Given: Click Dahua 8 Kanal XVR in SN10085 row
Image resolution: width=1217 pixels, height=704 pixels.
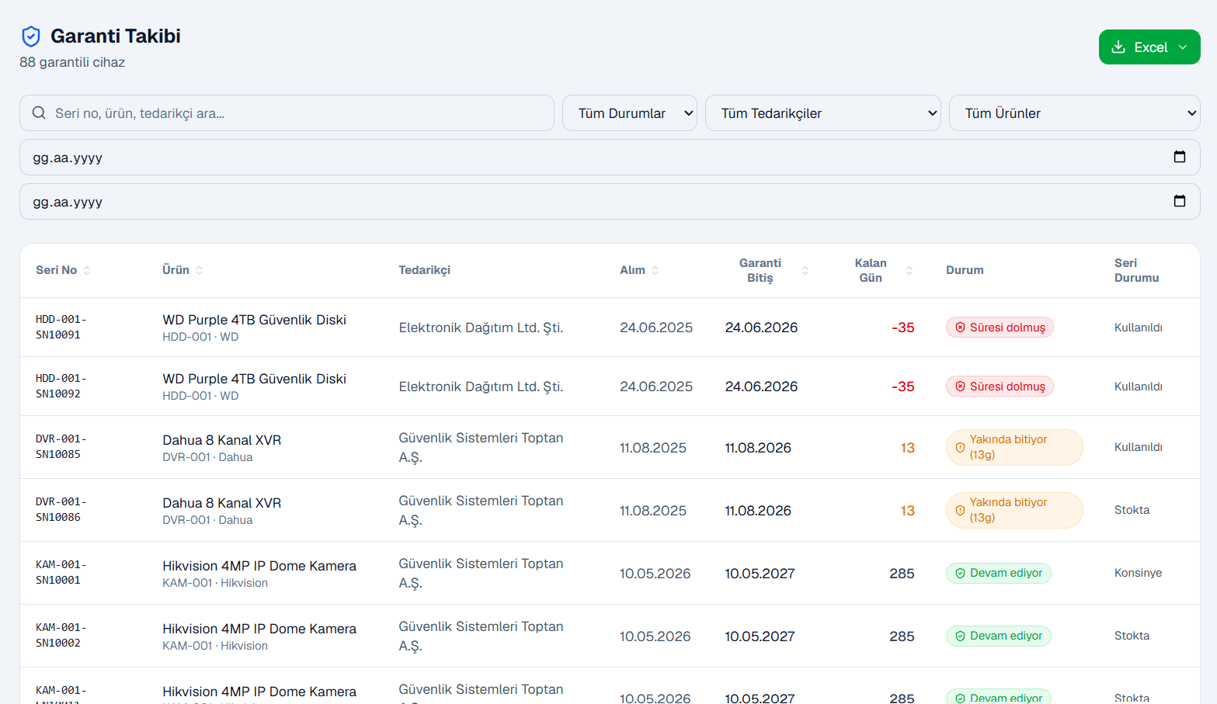Looking at the screenshot, I should point(221,440).
